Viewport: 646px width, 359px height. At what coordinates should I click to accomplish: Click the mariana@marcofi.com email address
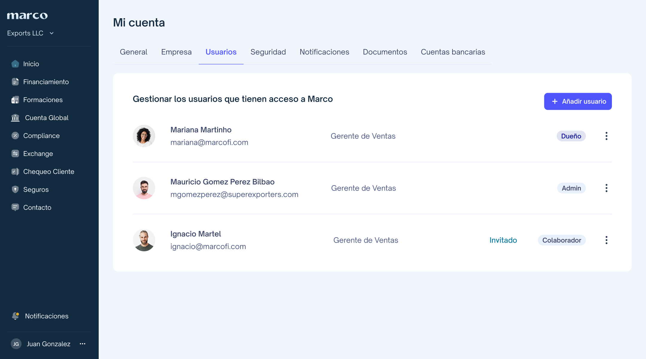(x=209, y=142)
